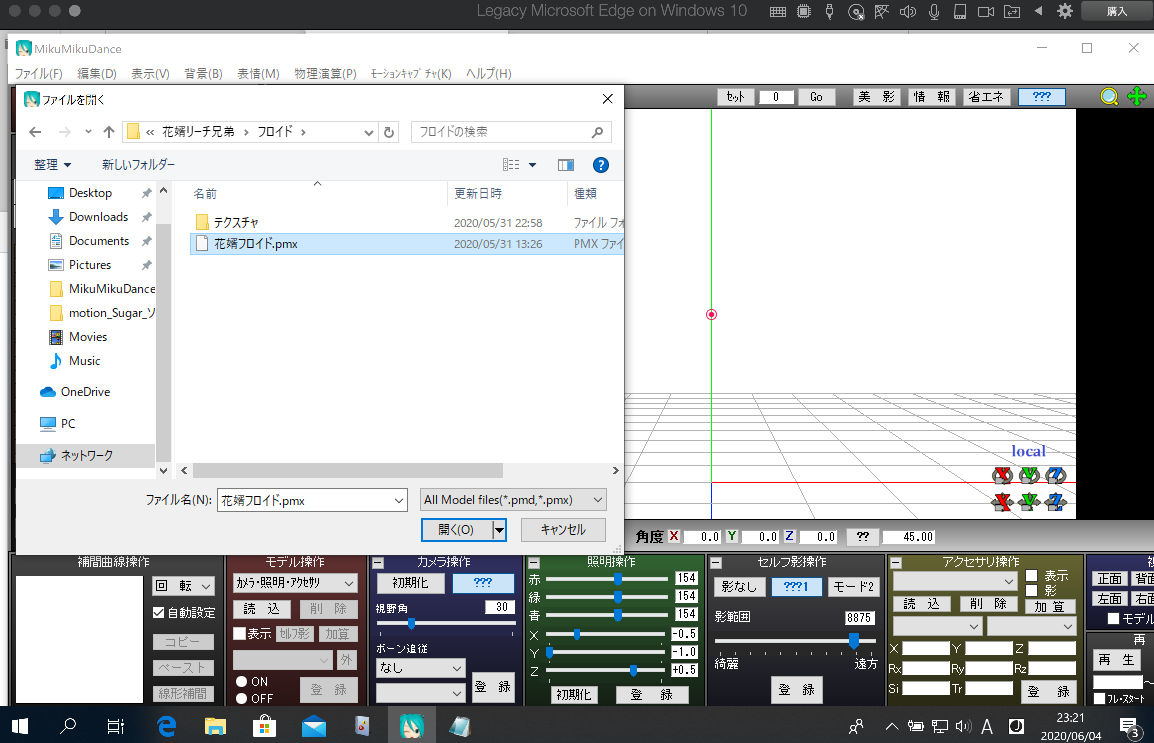Open ヘルプ(H) menu
This screenshot has width=1154, height=743.
click(x=489, y=74)
